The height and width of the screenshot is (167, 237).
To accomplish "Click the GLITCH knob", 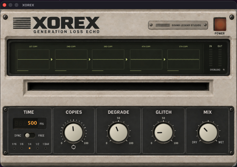I will tap(163, 132).
